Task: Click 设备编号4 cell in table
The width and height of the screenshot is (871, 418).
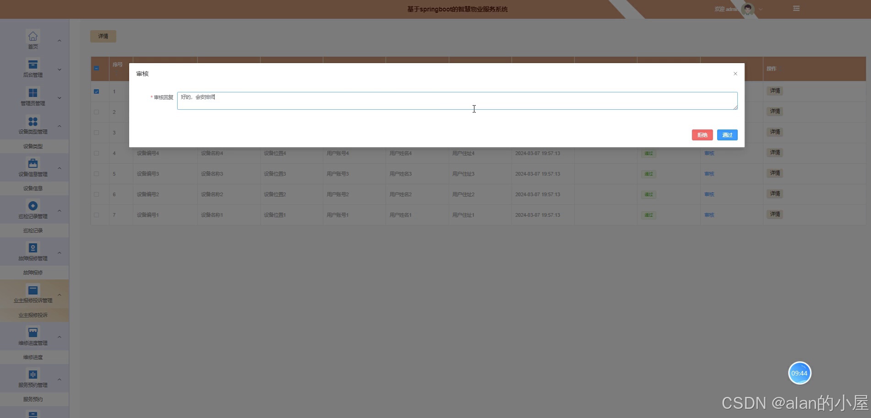Action: pyautogui.click(x=148, y=153)
